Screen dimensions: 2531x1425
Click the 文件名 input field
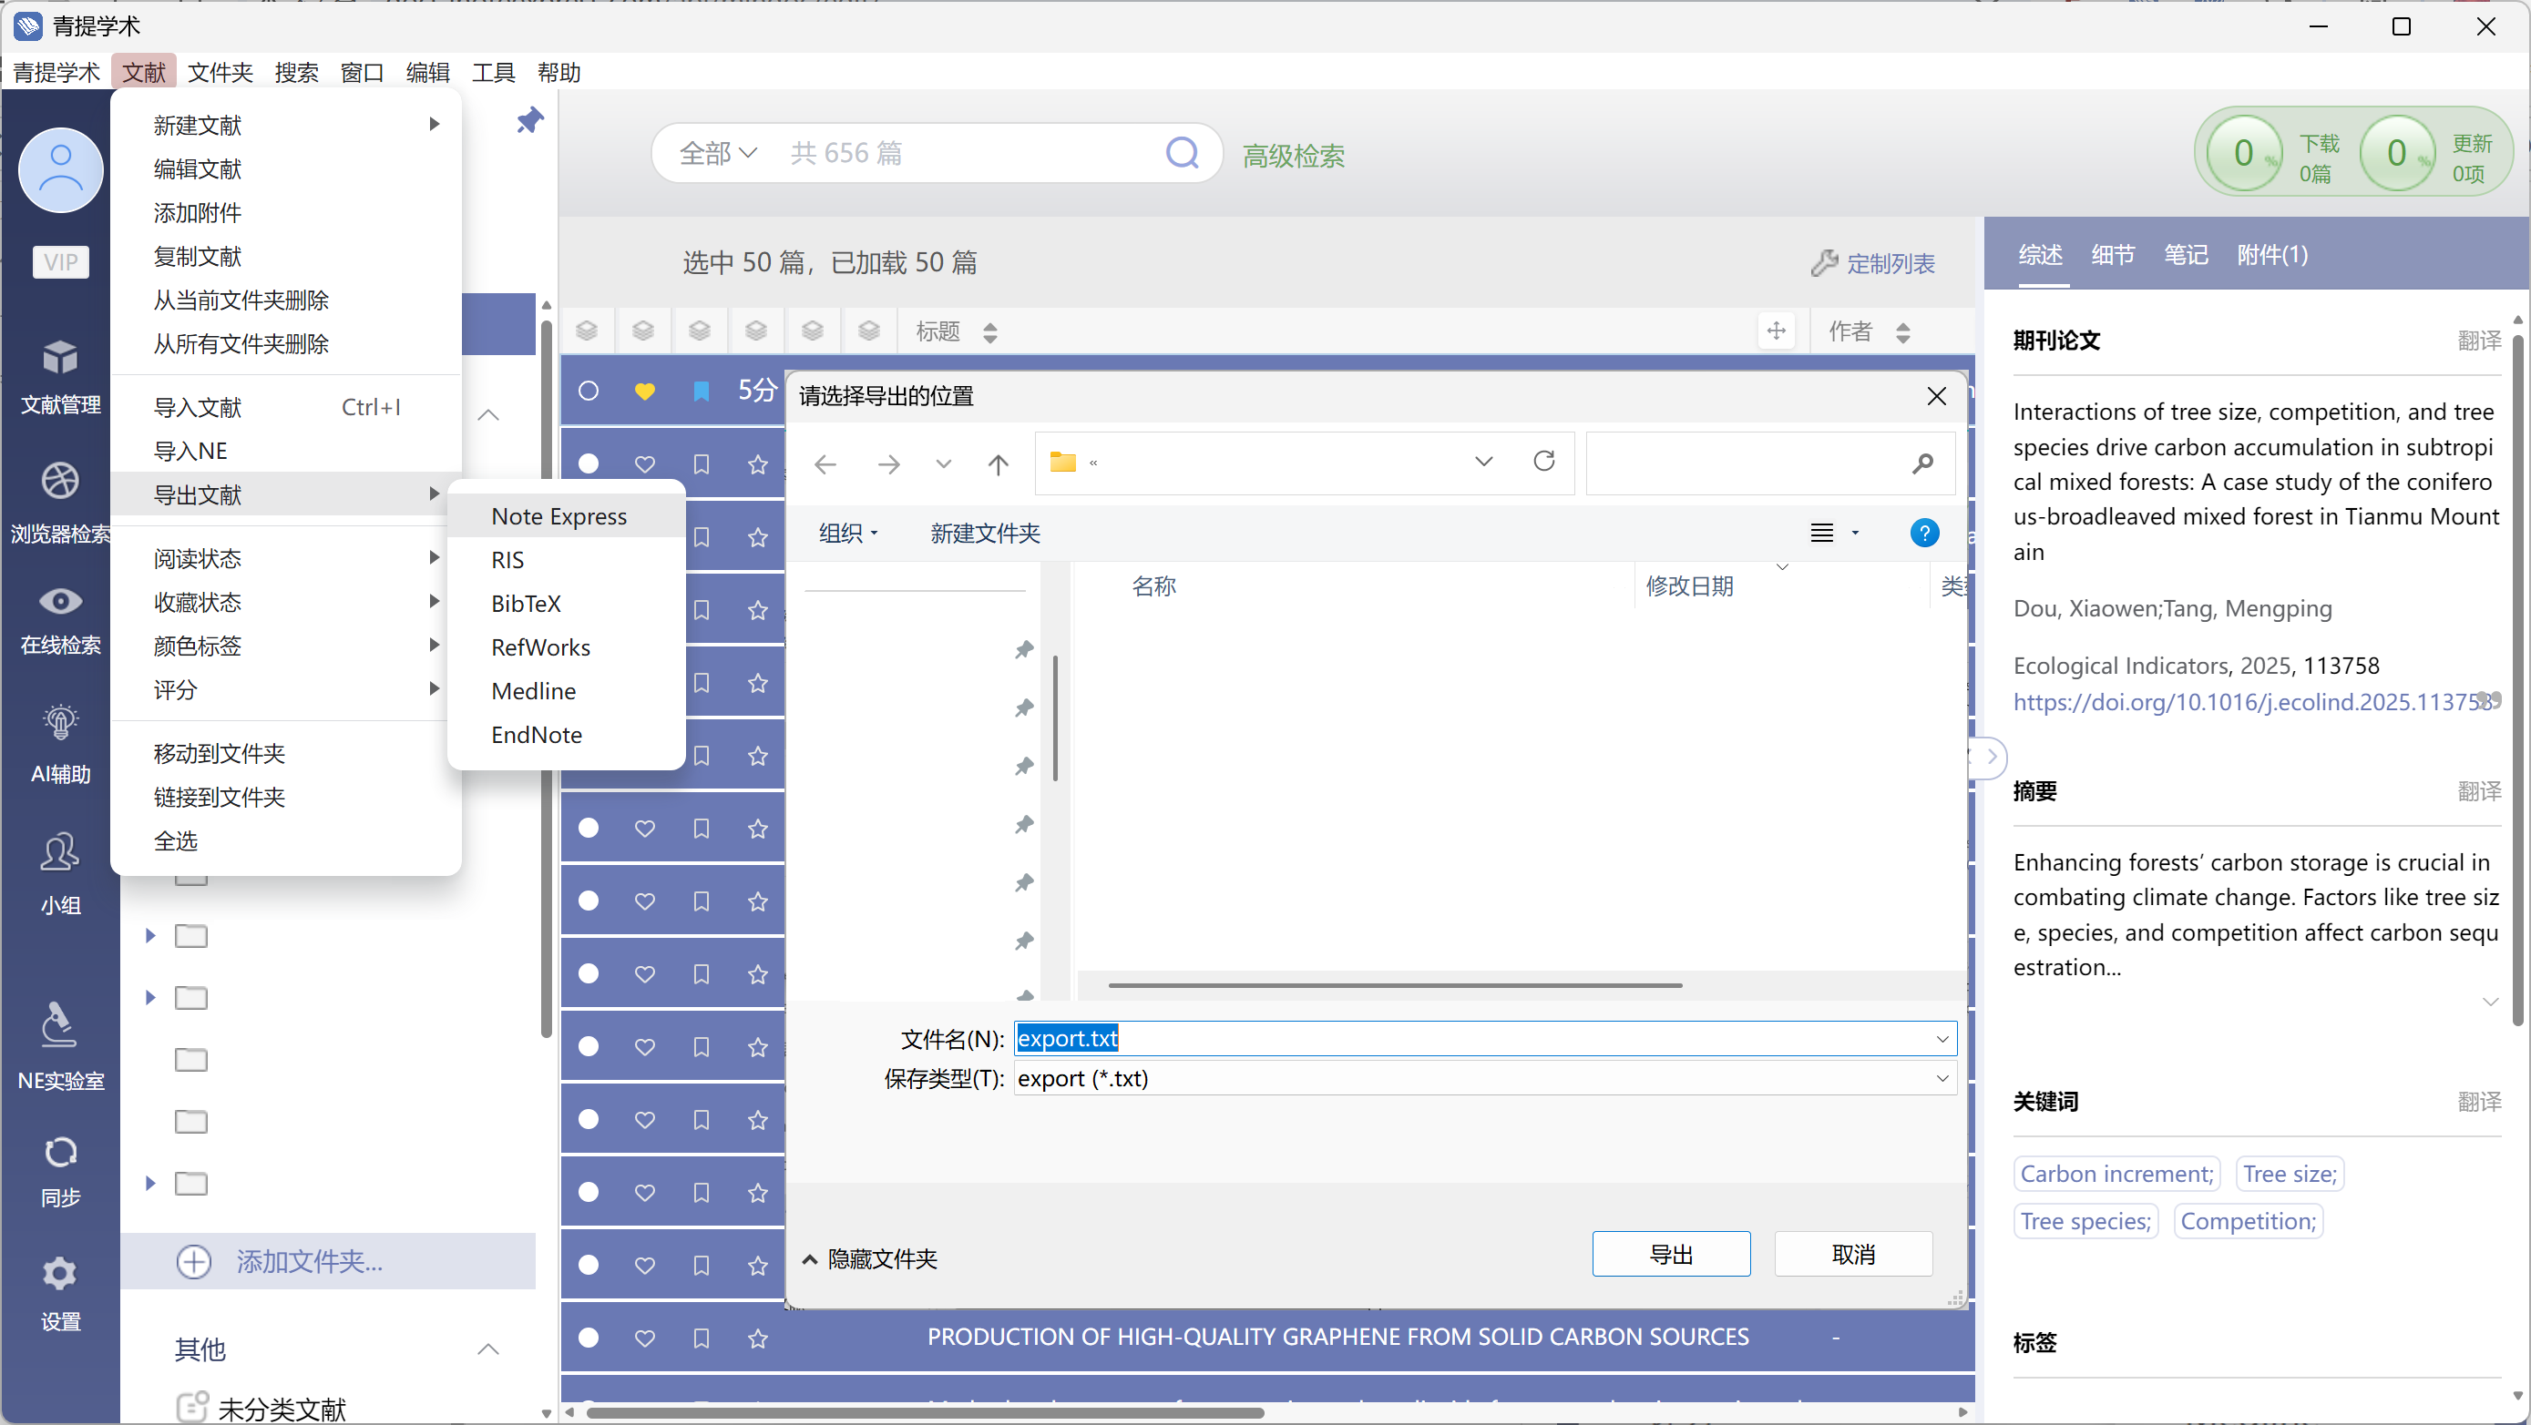pyautogui.click(x=1474, y=1038)
